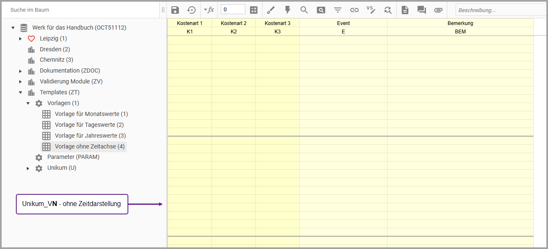Click the Kostenart 1 column header

pos(190,23)
